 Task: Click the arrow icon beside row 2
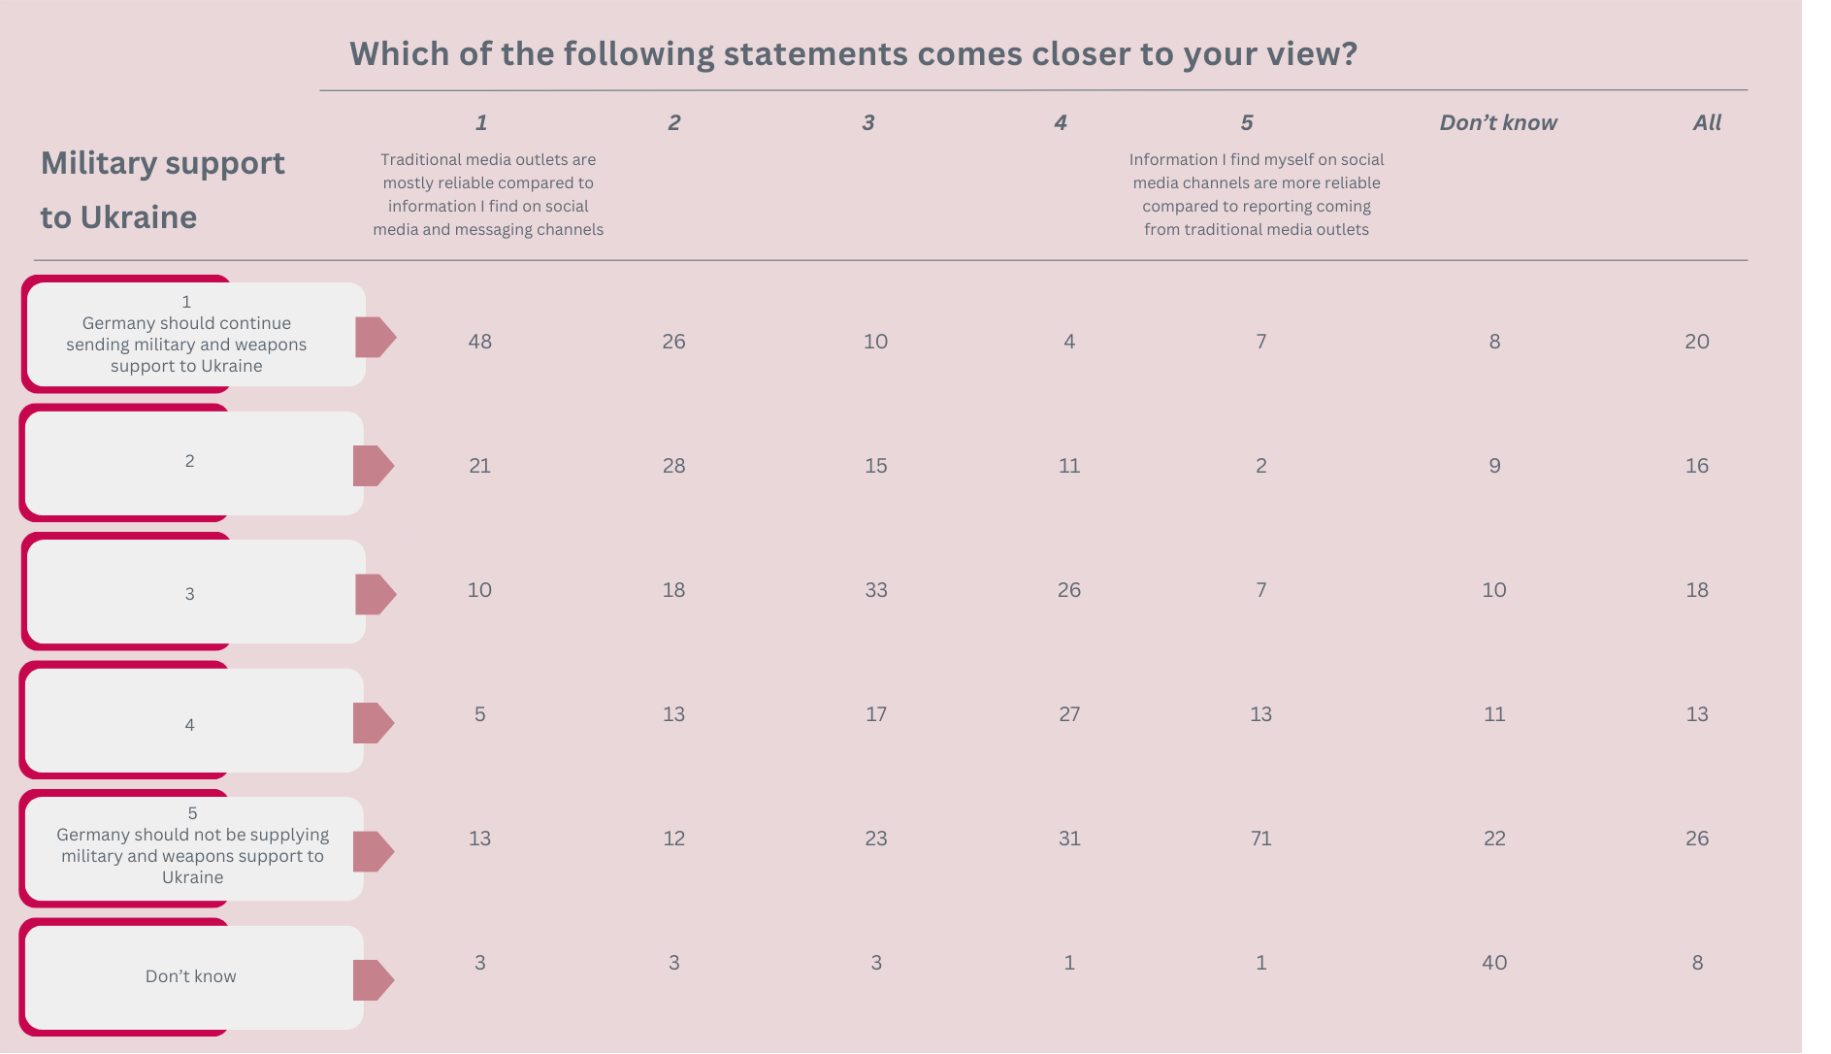click(374, 466)
